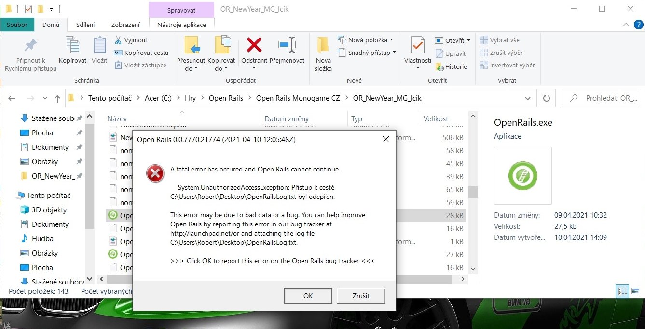Click the Vyjmout scissors icon
The height and width of the screenshot is (329, 645).
click(x=118, y=40)
